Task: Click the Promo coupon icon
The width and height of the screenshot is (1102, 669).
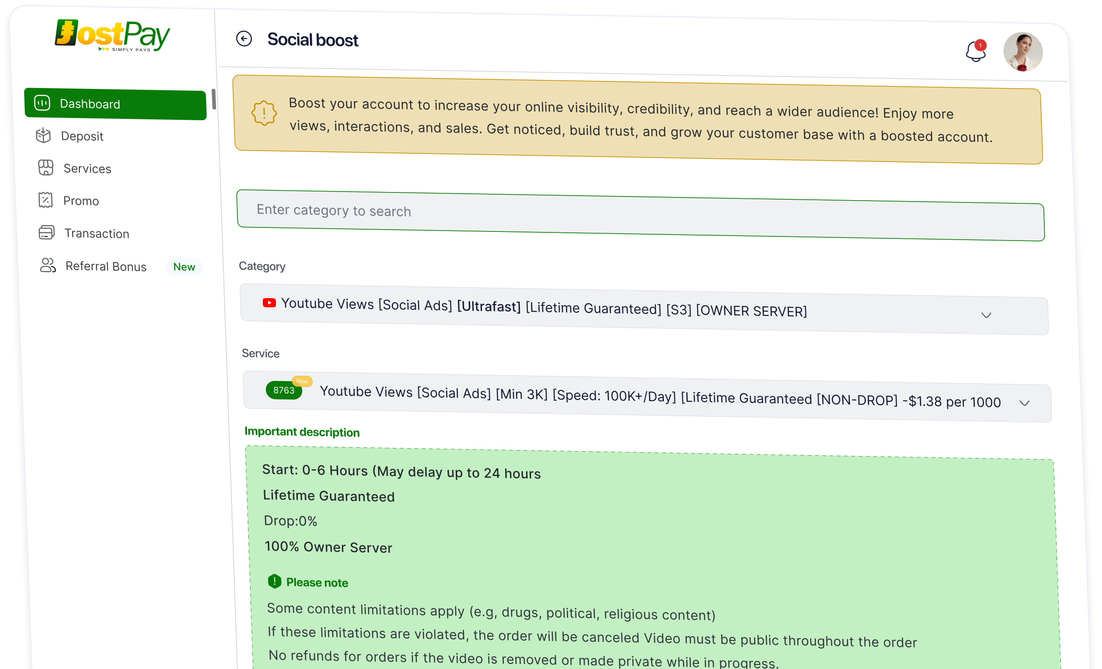Action: coord(45,200)
